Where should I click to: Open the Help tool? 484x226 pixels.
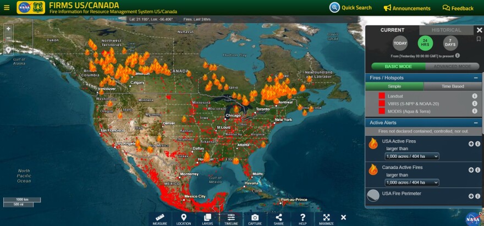point(302,219)
